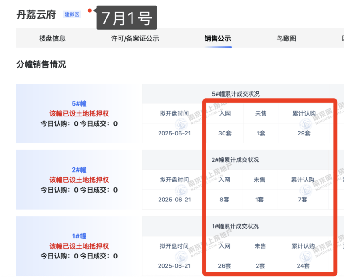Open the 5#幢 building link
This screenshot has width=344, height=277.
79,103
